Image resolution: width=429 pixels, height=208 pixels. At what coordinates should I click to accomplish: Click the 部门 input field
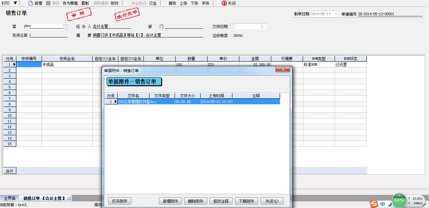(x=184, y=26)
